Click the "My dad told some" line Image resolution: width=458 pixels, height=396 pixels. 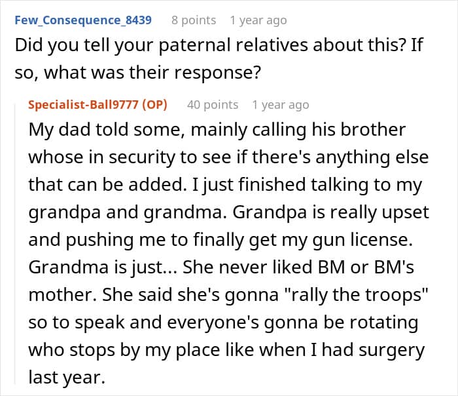[x=217, y=129]
